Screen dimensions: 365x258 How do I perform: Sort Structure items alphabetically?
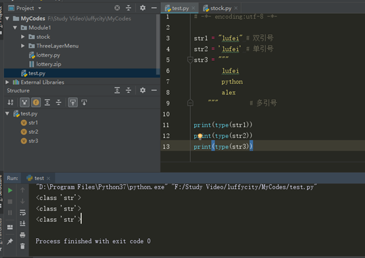point(11,102)
